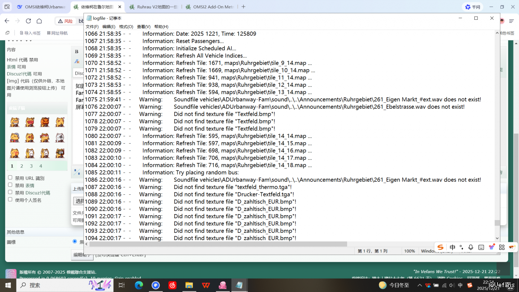Open the browser home page
This screenshot has height=292, width=519.
[39, 21]
